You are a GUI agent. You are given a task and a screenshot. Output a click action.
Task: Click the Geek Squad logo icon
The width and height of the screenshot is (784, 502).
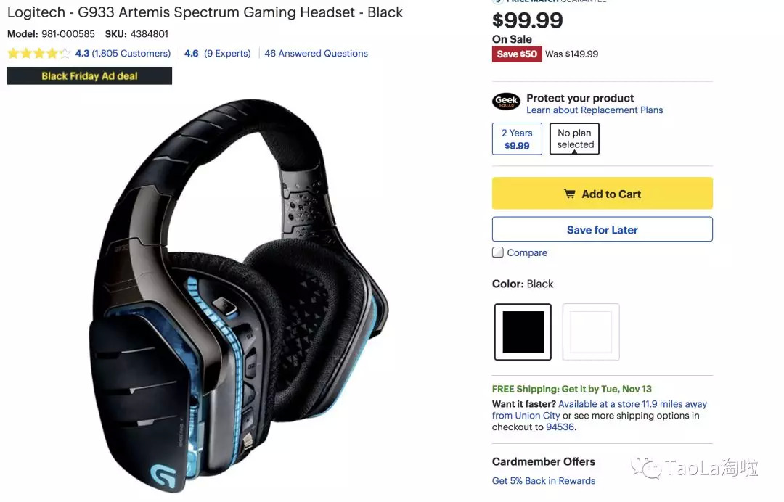point(506,102)
